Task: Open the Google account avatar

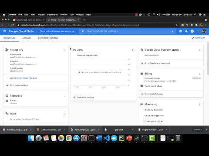Action: (204, 31)
